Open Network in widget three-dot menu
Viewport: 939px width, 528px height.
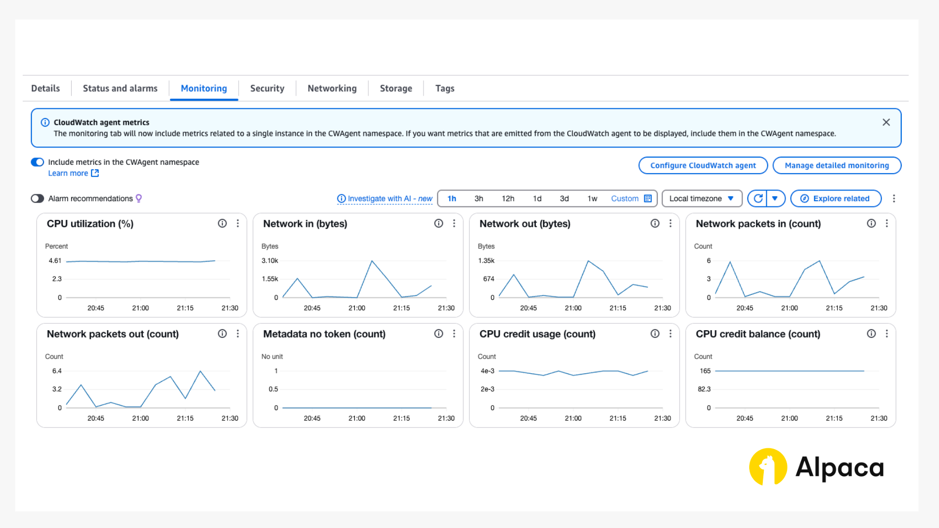[x=454, y=223]
